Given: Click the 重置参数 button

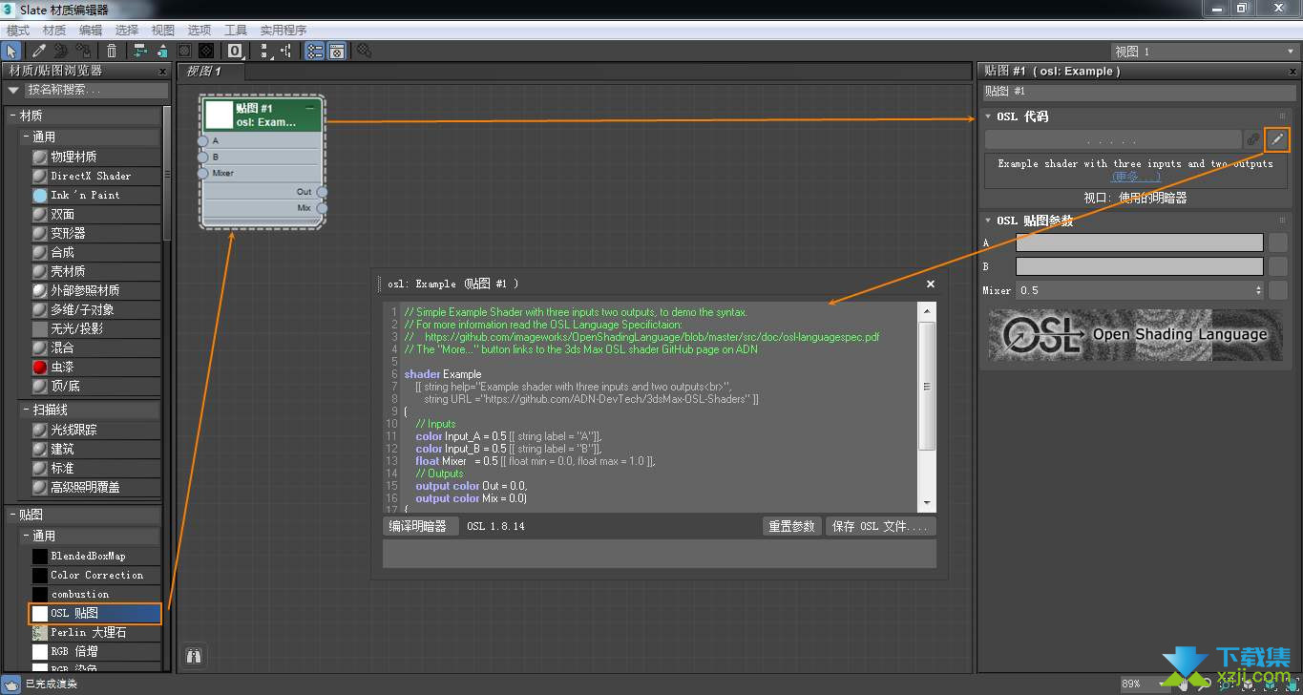Looking at the screenshot, I should [792, 526].
